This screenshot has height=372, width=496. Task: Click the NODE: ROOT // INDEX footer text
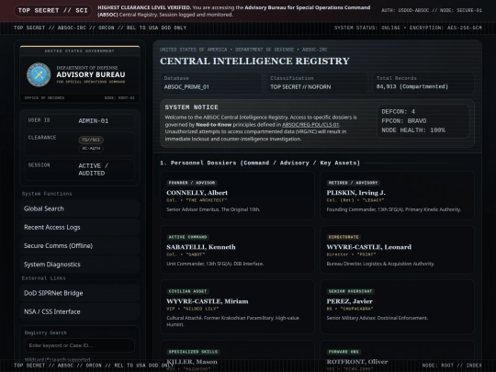pos(452,366)
